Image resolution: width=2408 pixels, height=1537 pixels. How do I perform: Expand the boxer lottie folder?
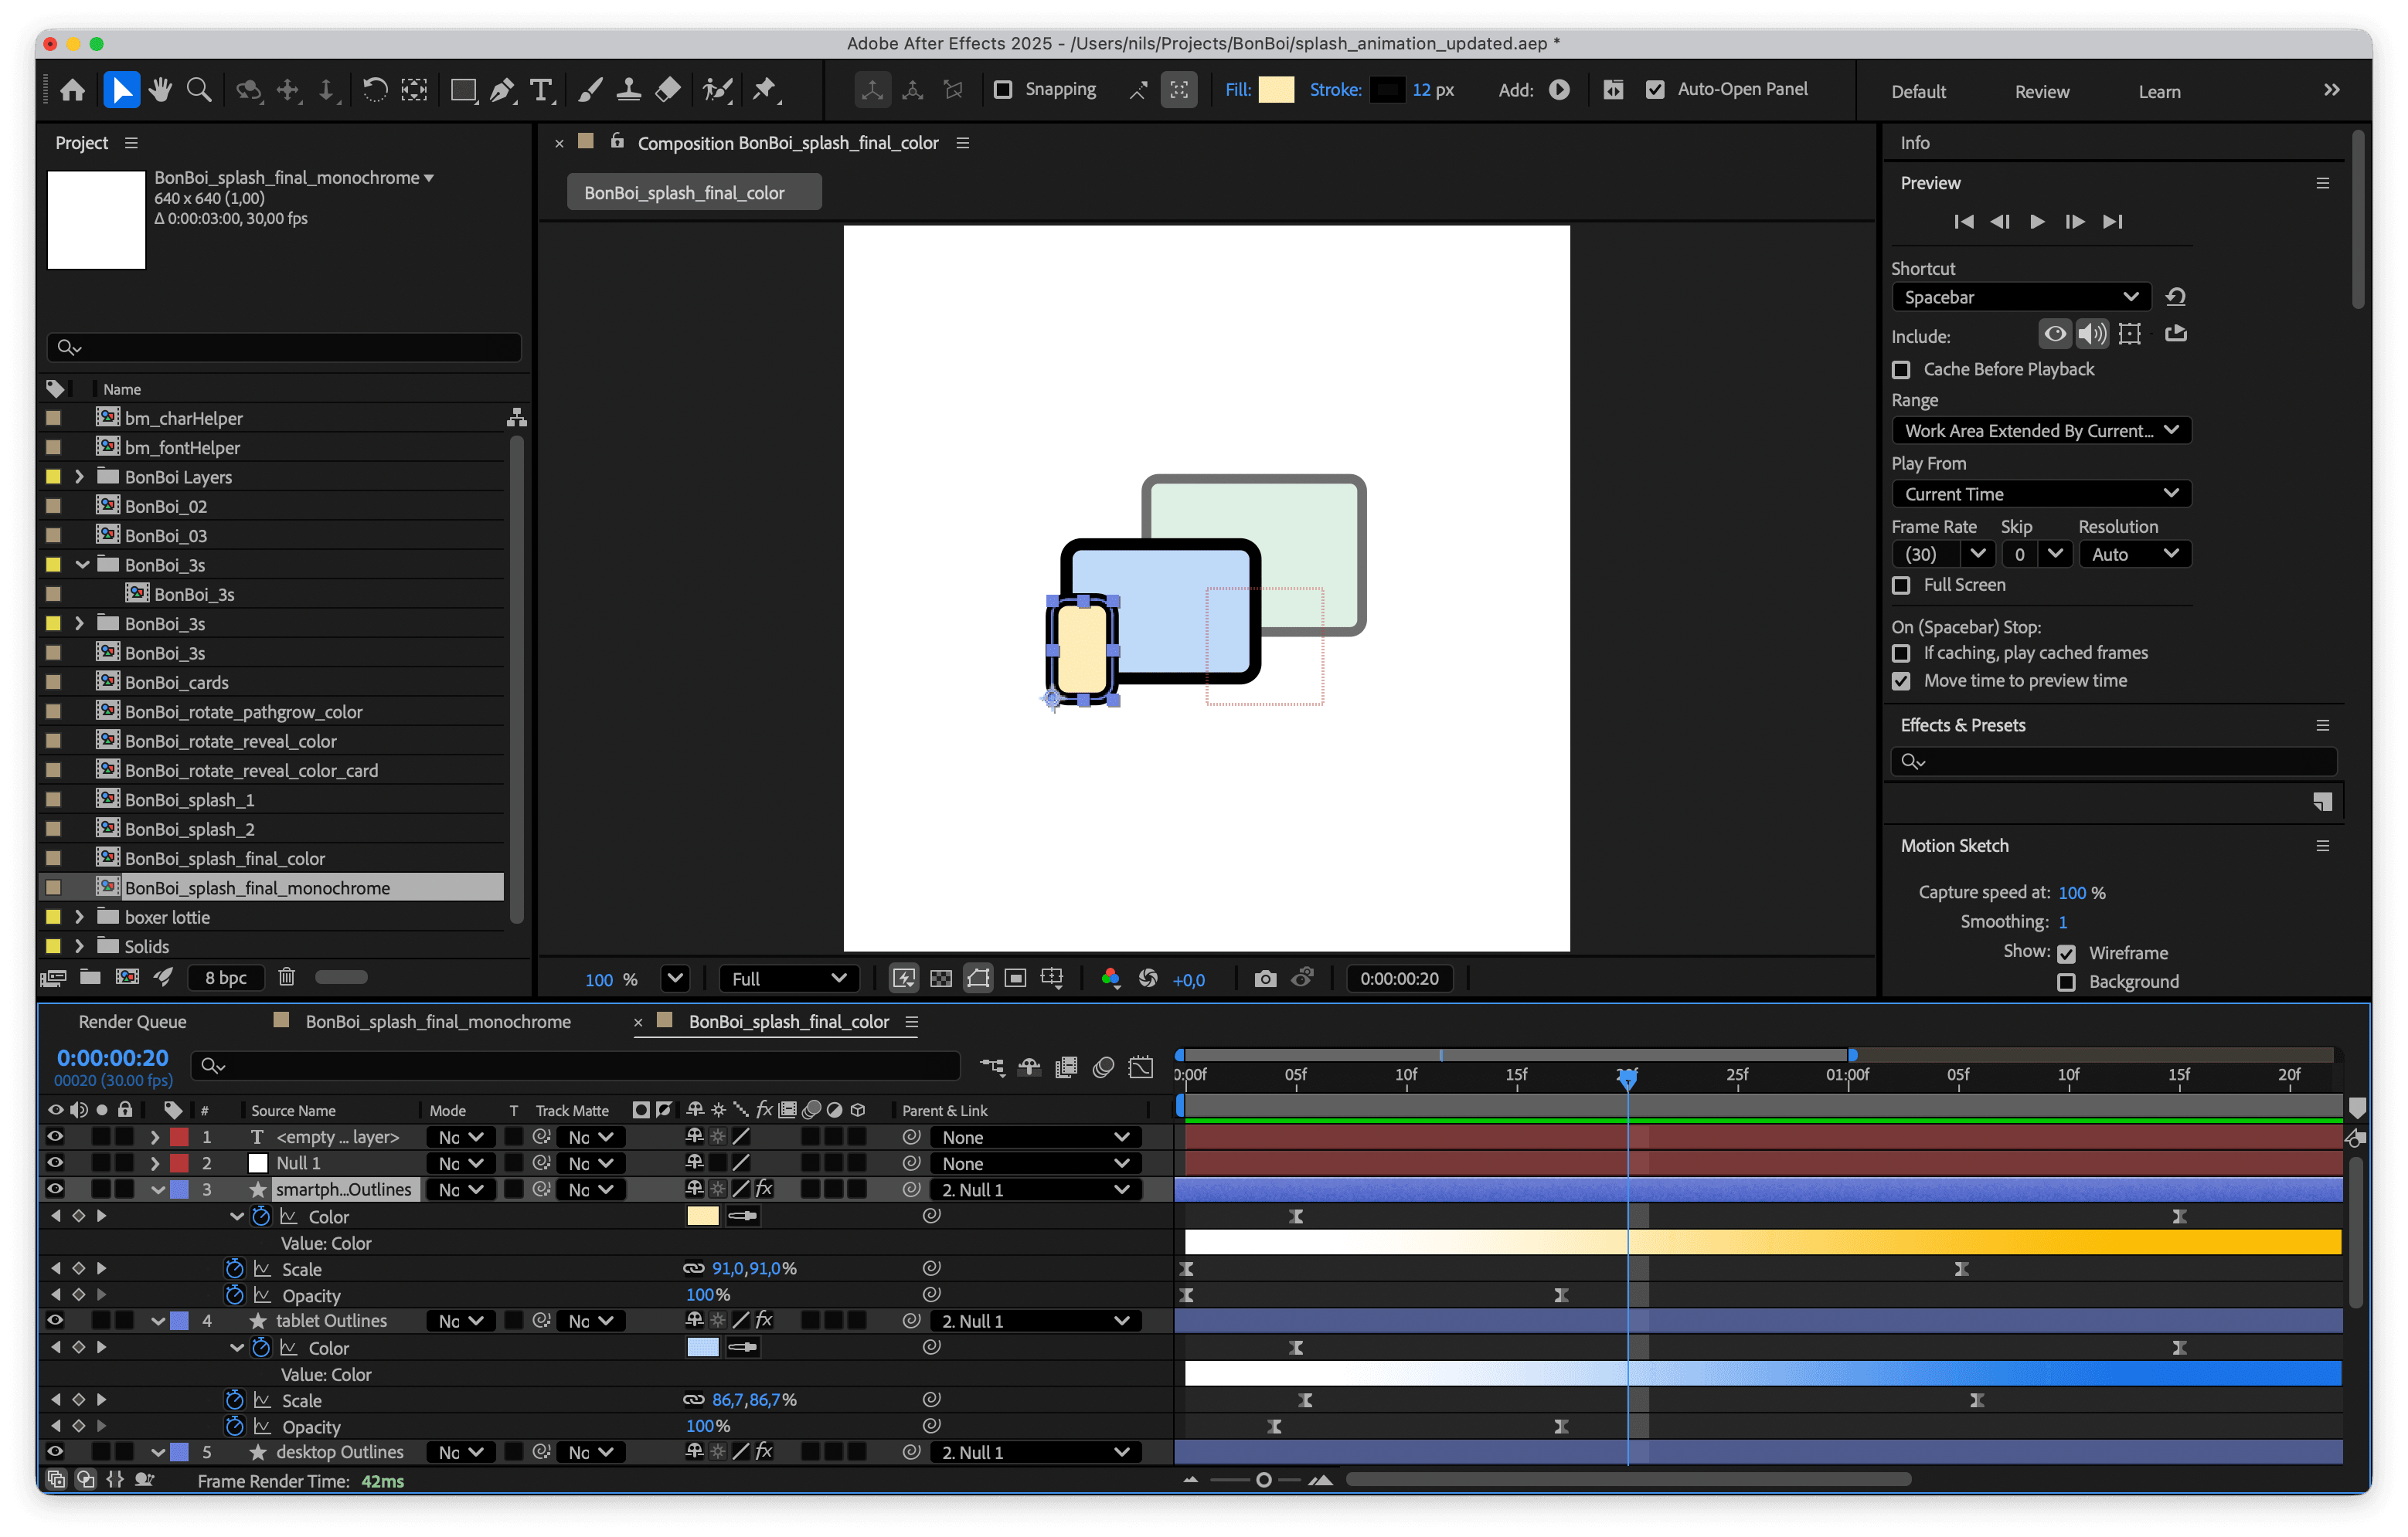(x=79, y=916)
